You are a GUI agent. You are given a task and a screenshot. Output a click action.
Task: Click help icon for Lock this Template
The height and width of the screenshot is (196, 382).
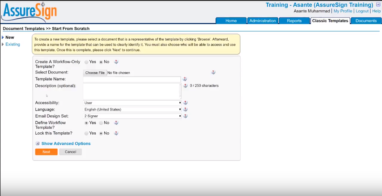coord(116,133)
